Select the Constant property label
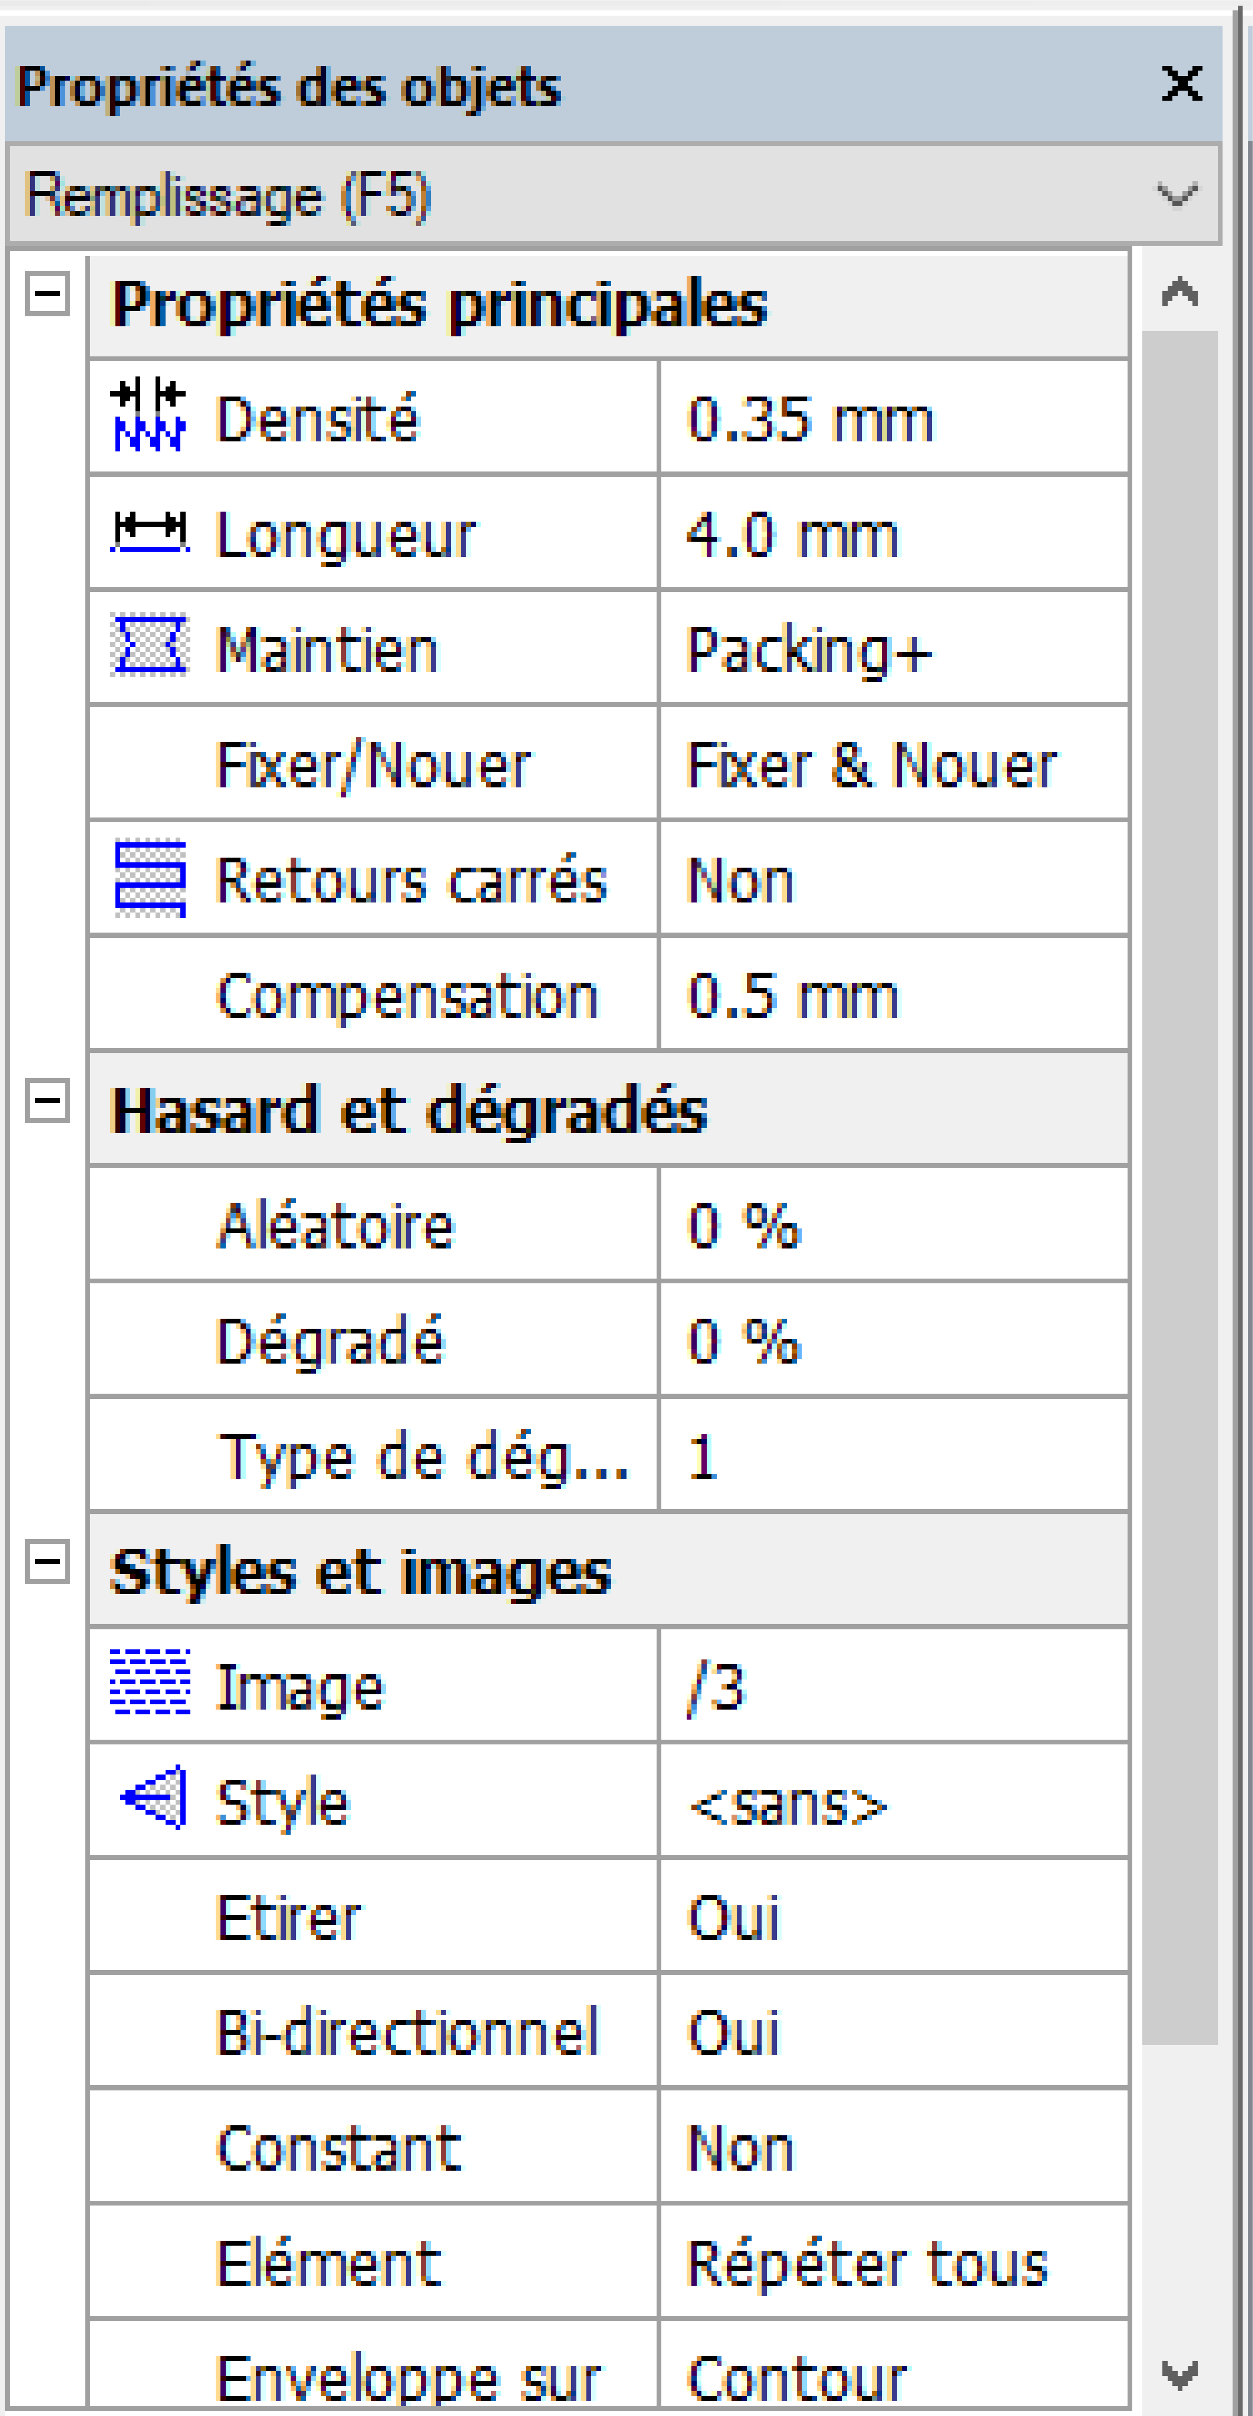The height and width of the screenshot is (2416, 1253). [339, 2149]
